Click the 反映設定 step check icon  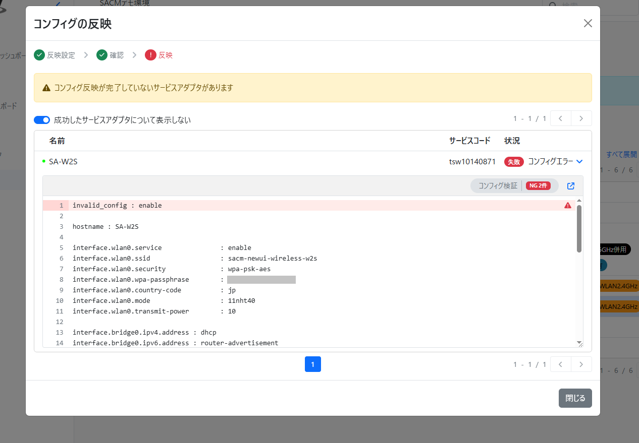[39, 55]
